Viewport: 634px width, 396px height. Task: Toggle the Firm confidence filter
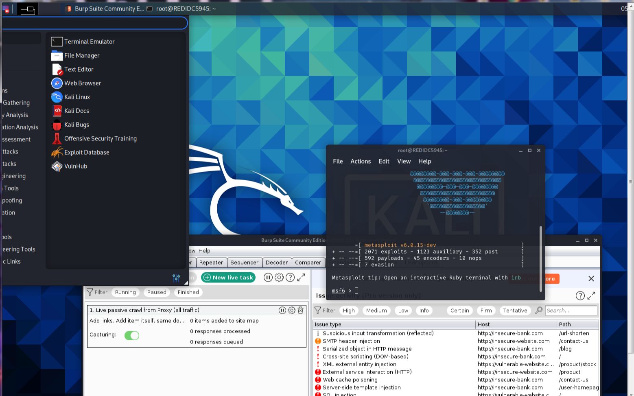coord(486,311)
